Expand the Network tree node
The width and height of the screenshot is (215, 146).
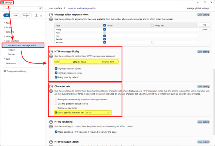(4, 36)
